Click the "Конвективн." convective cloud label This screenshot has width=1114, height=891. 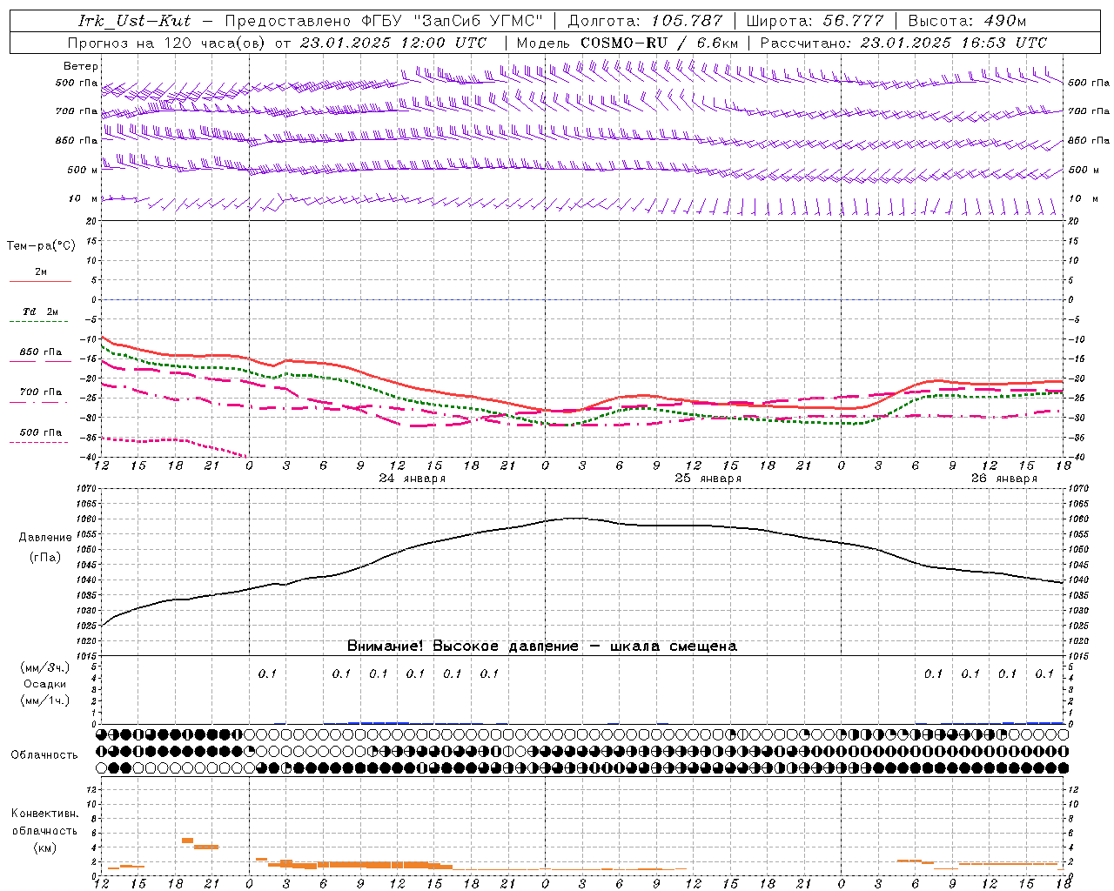(45, 814)
